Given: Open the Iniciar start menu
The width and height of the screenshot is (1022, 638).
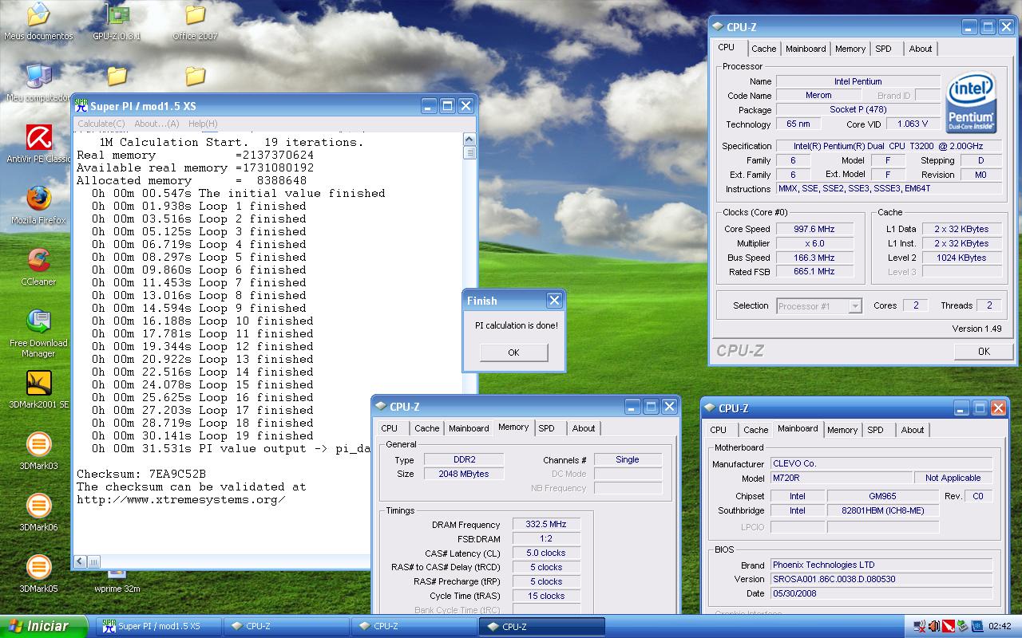Looking at the screenshot, I should coord(43,626).
